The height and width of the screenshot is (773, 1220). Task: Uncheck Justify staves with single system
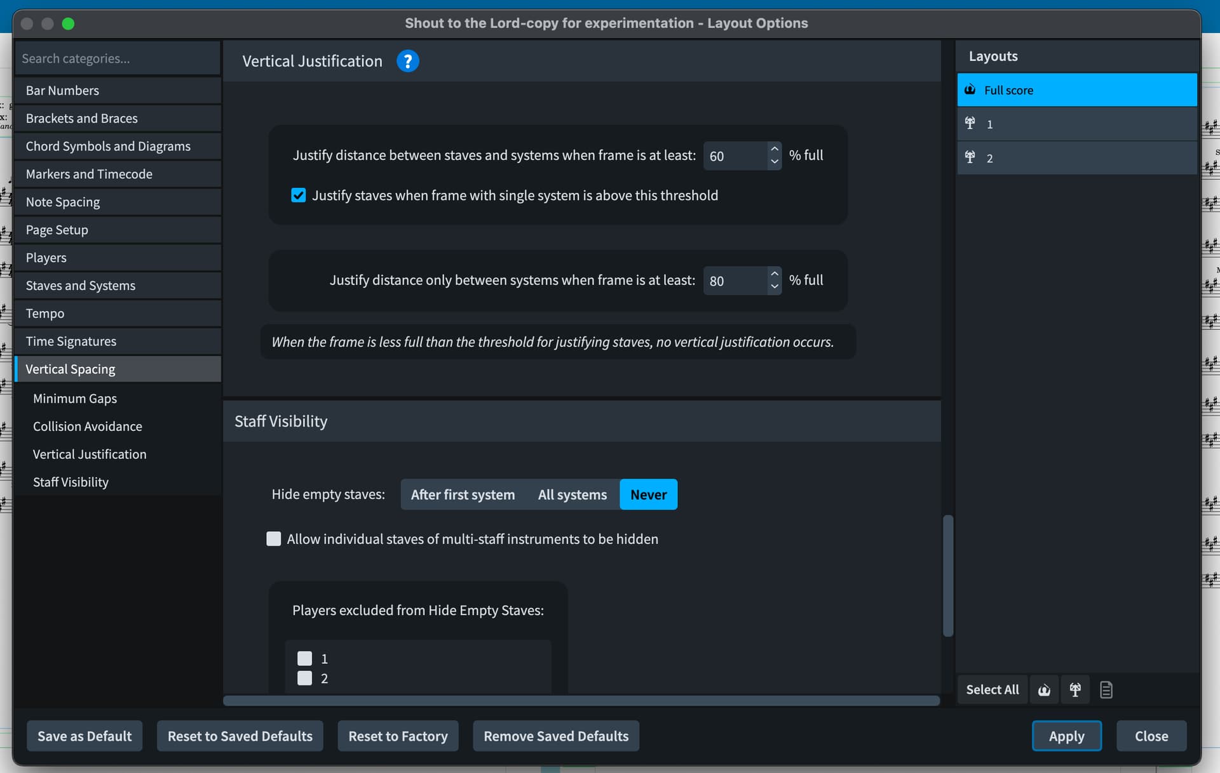click(298, 195)
